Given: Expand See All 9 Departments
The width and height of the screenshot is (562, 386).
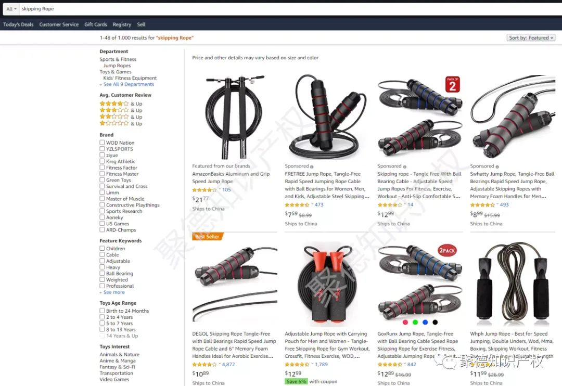Looking at the screenshot, I should (x=129, y=84).
